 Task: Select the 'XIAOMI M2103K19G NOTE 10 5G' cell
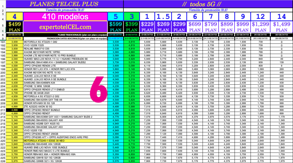pyautogui.click(x=65, y=73)
